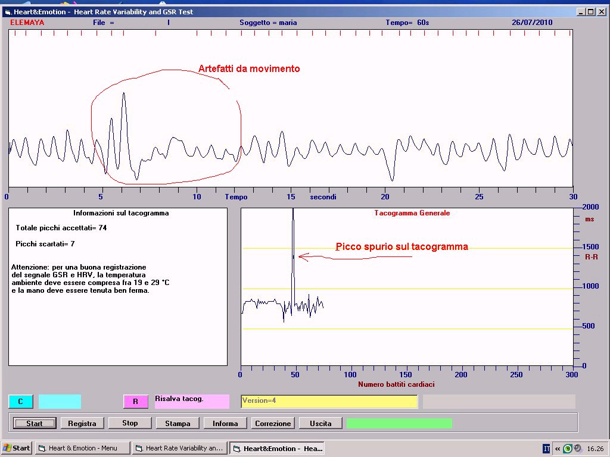This screenshot has width=610, height=457.
Task: Click the cyan field next to C
Action: click(60, 402)
